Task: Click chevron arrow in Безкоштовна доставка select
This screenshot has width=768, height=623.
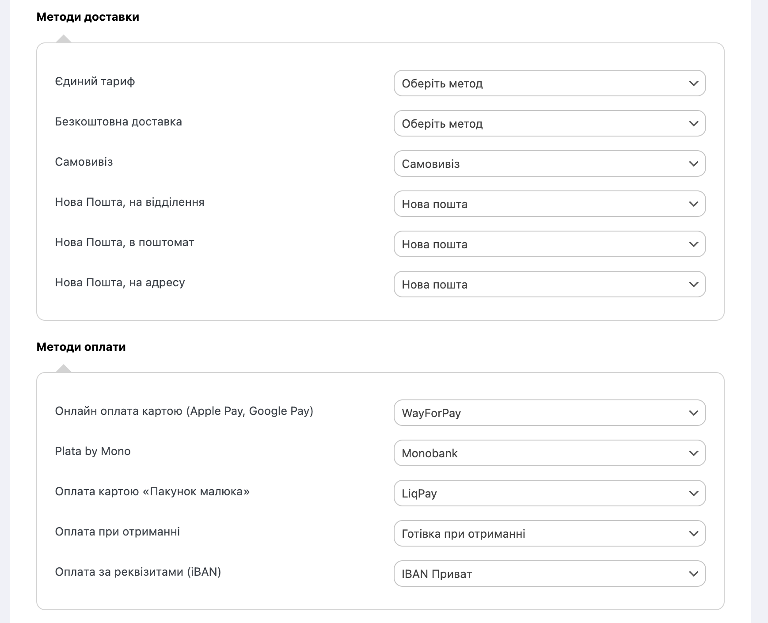Action: coord(693,123)
